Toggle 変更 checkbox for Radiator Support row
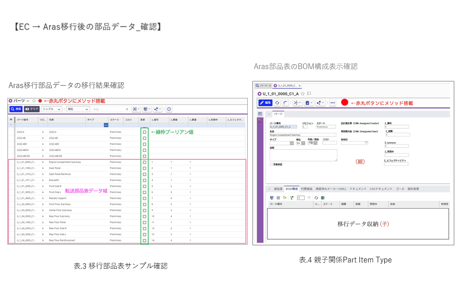This screenshot has width=468, height=281. point(144,198)
